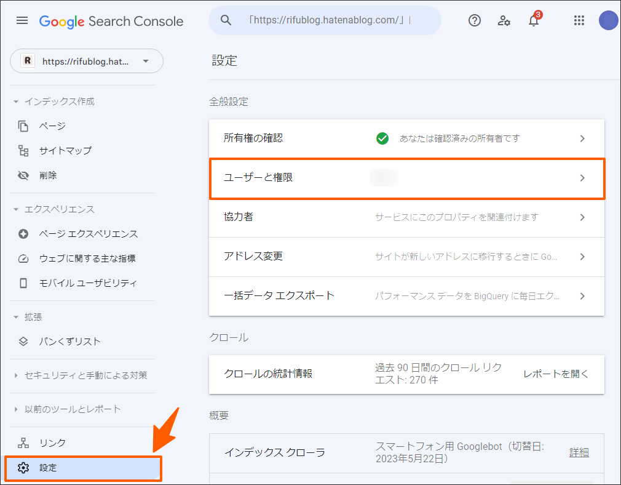Click レポートを開く link
Viewport: 621px width, 485px height.
coord(556,374)
